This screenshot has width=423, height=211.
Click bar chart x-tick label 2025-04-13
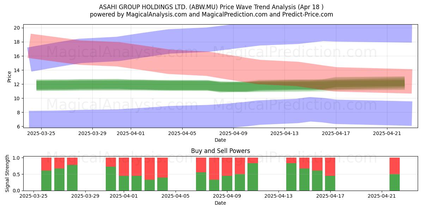click(x=279, y=196)
